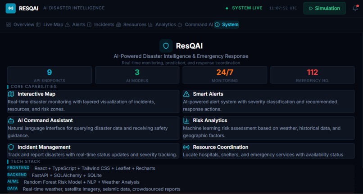
Task: Click the 9 API Endpoints stat card
Action: click(50, 75)
